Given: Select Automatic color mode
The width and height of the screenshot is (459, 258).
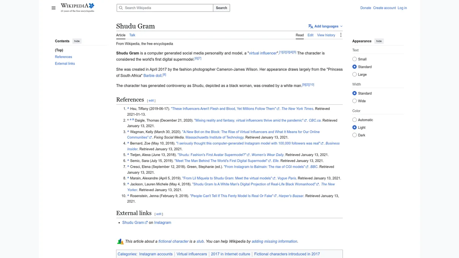Looking at the screenshot, I should [x=355, y=120].
